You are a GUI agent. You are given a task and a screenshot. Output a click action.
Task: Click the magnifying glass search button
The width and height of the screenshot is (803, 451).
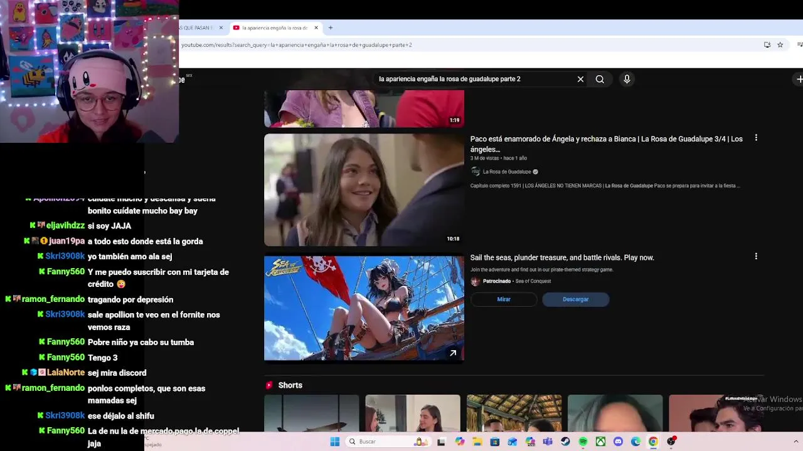click(x=600, y=79)
